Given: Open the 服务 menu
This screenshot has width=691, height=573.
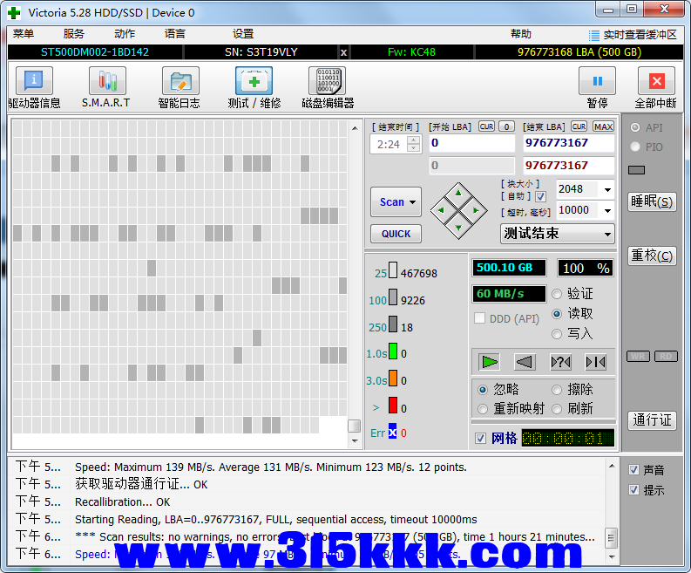Looking at the screenshot, I should click(x=74, y=34).
